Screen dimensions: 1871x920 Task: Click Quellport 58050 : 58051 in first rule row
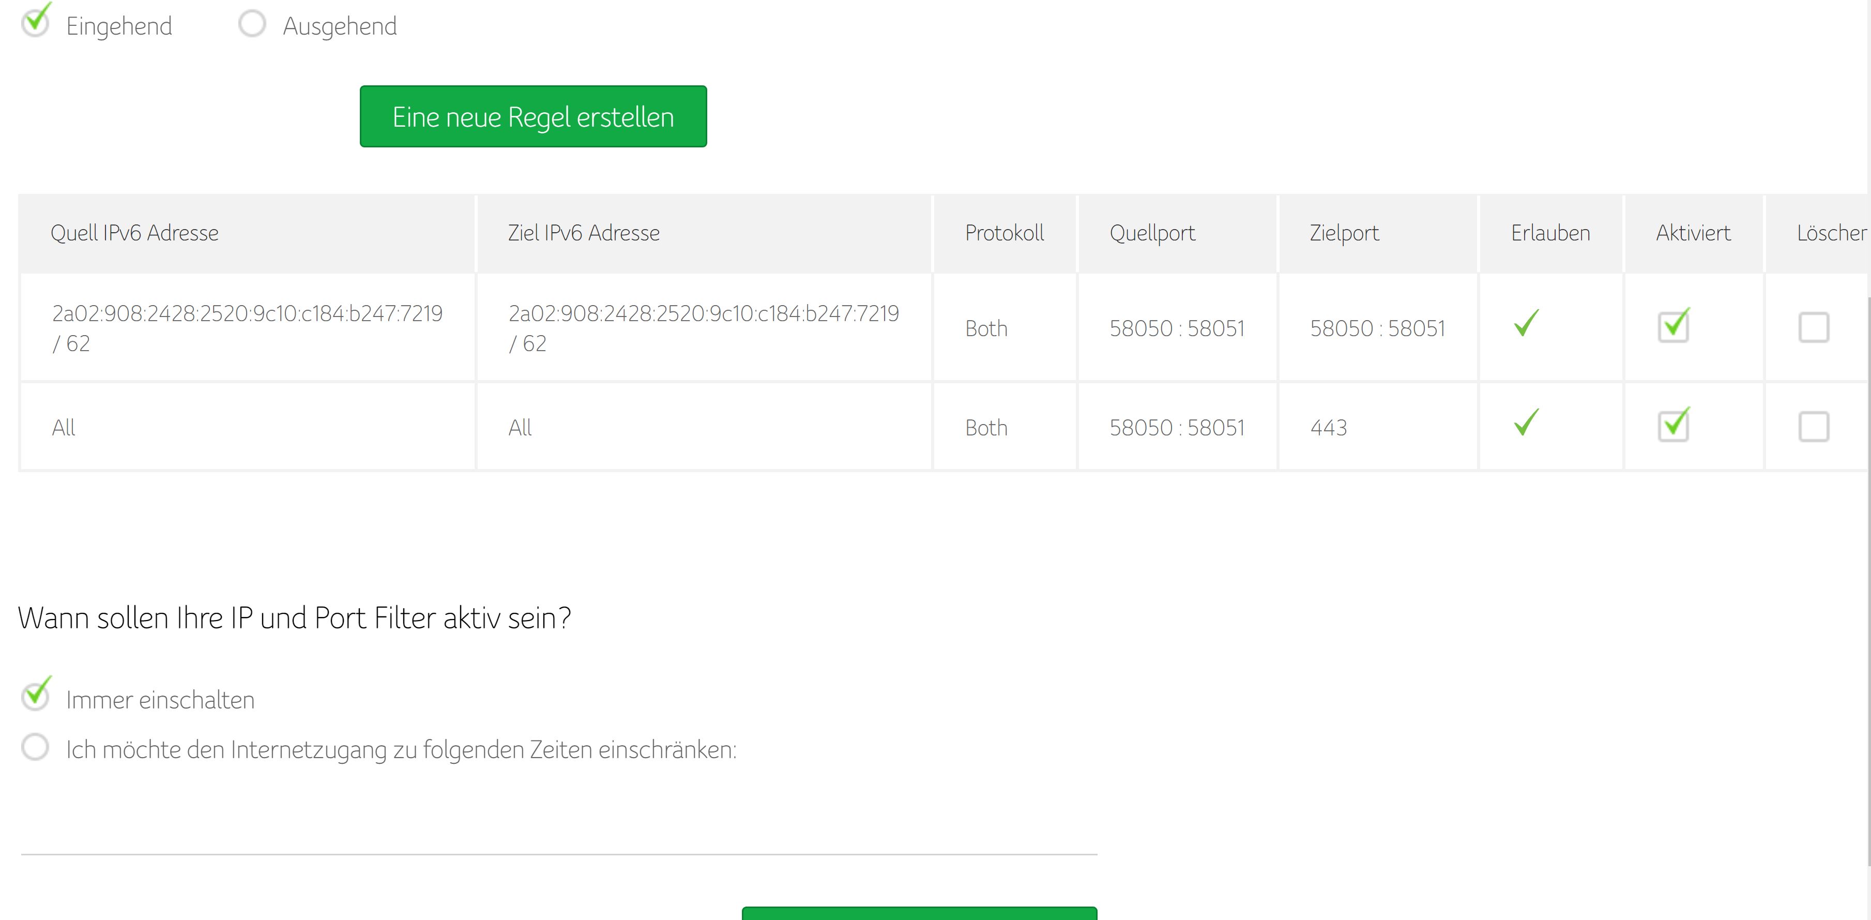tap(1177, 328)
